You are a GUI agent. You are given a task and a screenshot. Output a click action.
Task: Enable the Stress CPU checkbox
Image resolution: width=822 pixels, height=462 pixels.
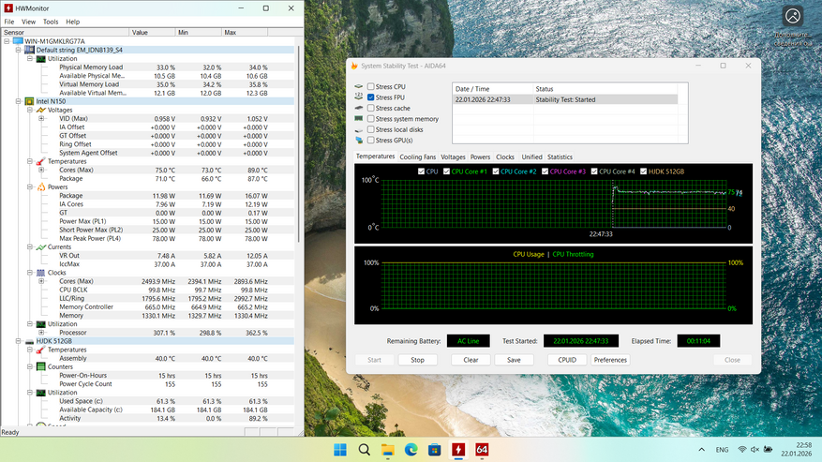tap(371, 87)
